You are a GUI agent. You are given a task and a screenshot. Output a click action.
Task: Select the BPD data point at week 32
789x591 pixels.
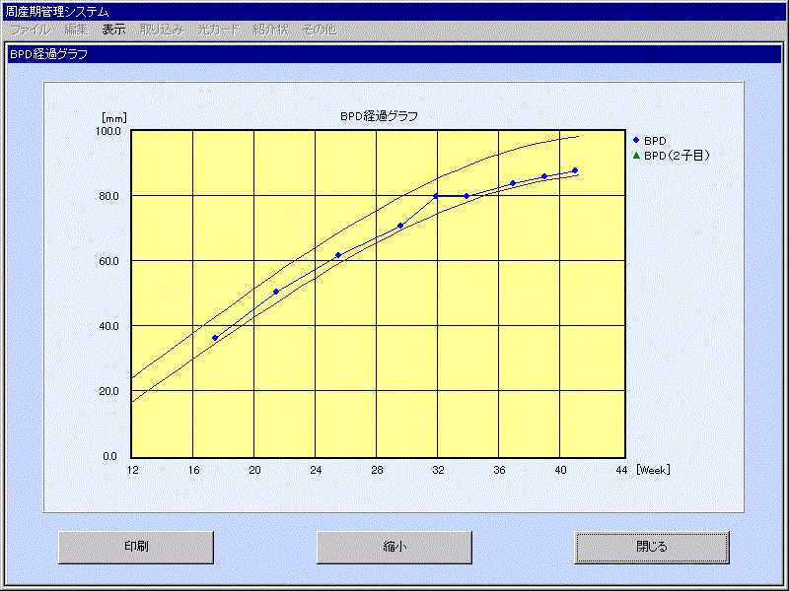[x=436, y=196]
